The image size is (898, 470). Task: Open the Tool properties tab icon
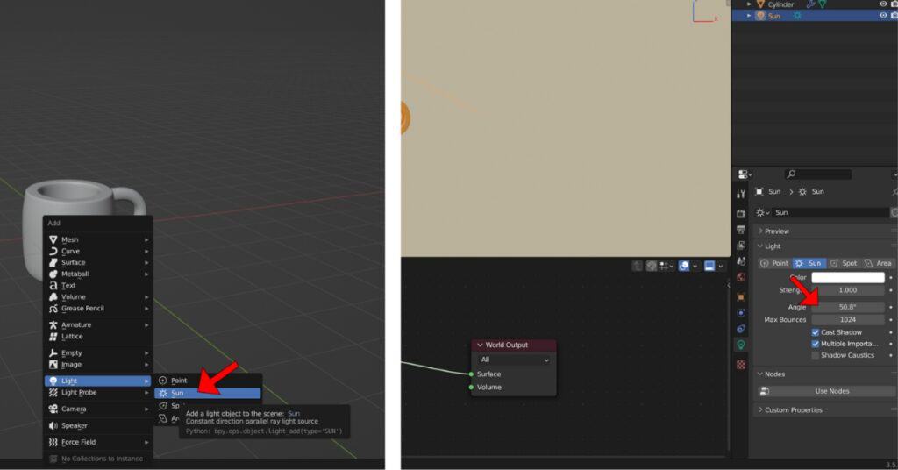(x=741, y=193)
